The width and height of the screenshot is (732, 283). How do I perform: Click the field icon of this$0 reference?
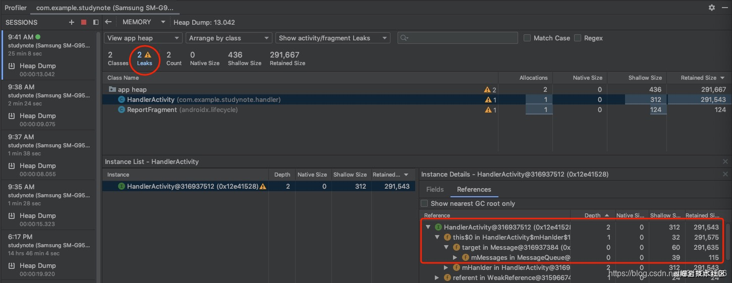click(447, 237)
